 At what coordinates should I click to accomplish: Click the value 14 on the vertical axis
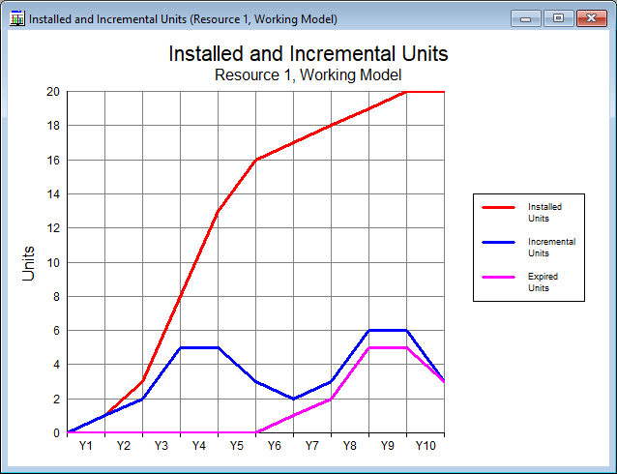53,194
